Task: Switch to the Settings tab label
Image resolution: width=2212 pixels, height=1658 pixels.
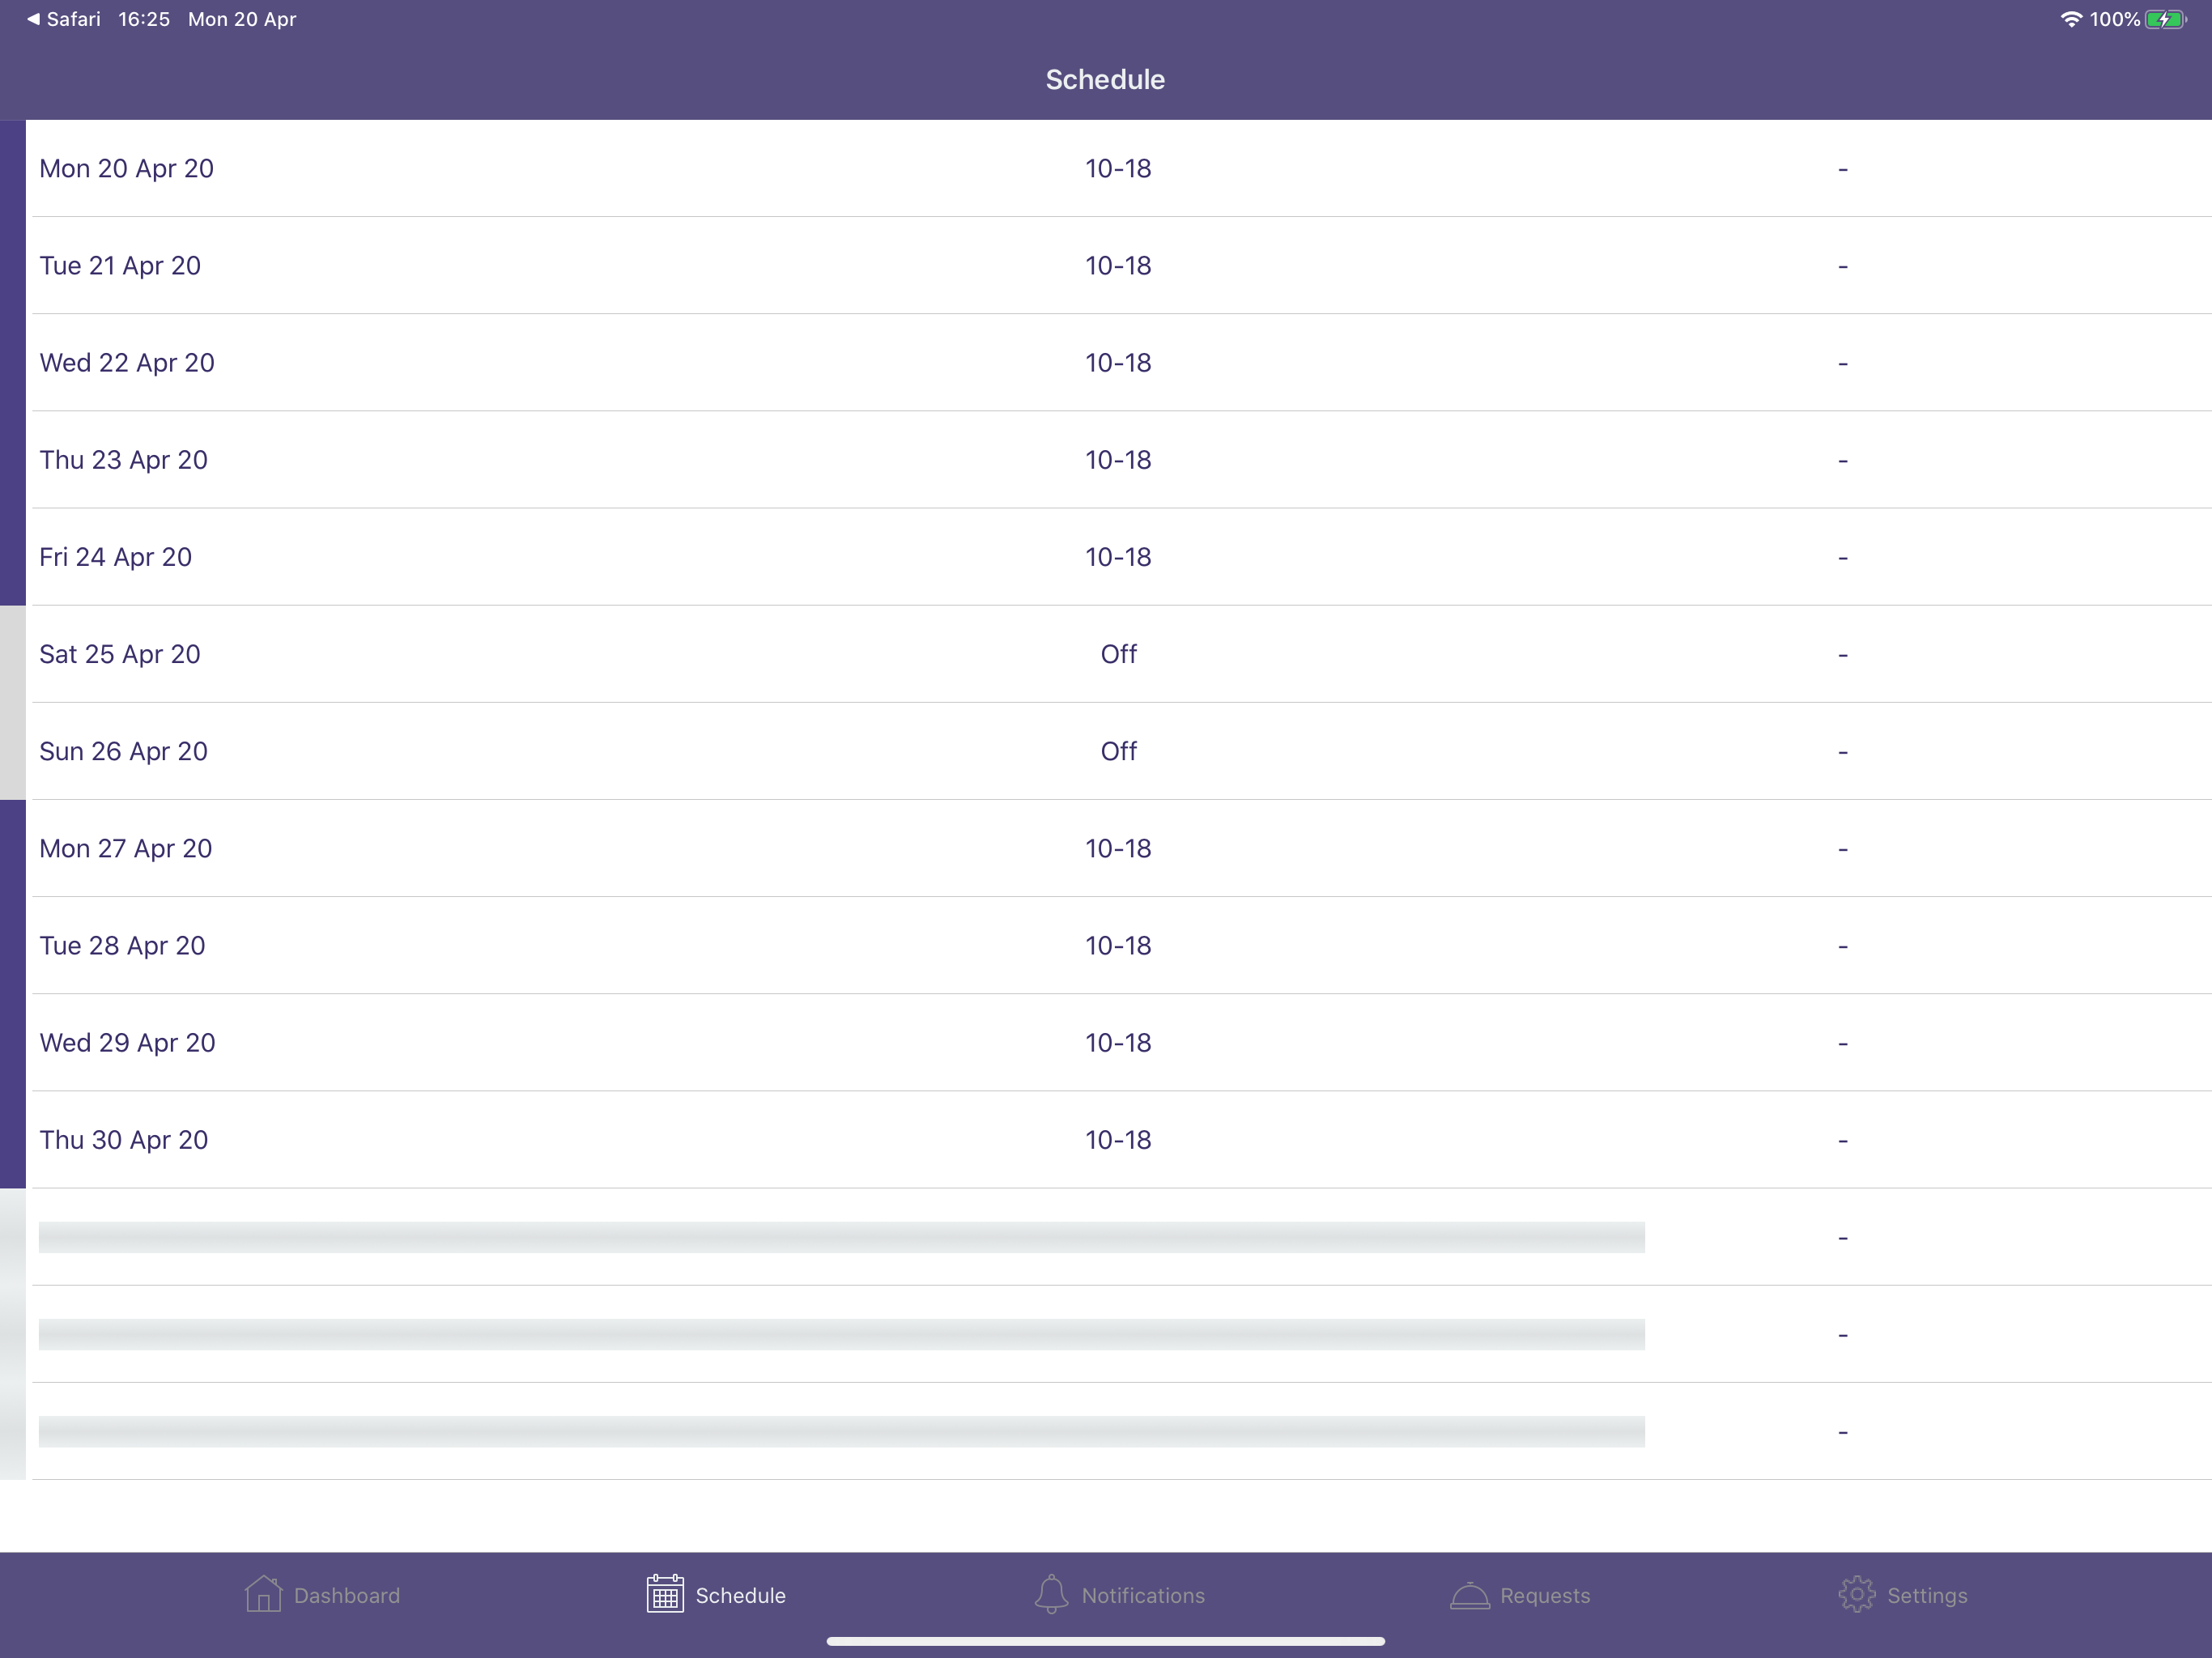Action: pos(1927,1596)
